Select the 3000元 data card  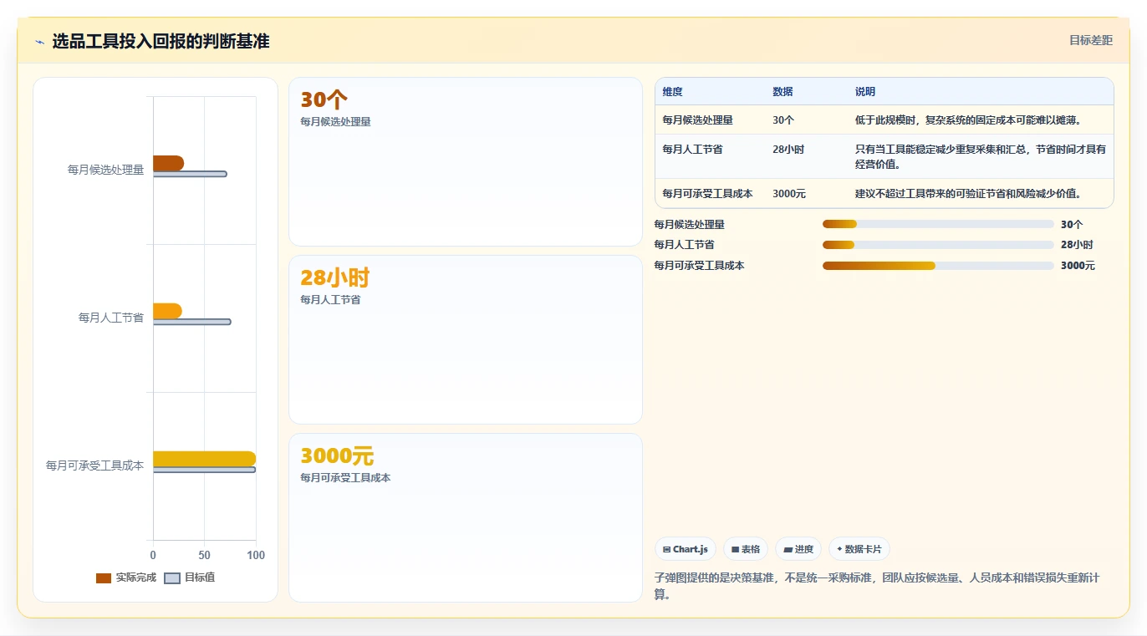(466, 517)
